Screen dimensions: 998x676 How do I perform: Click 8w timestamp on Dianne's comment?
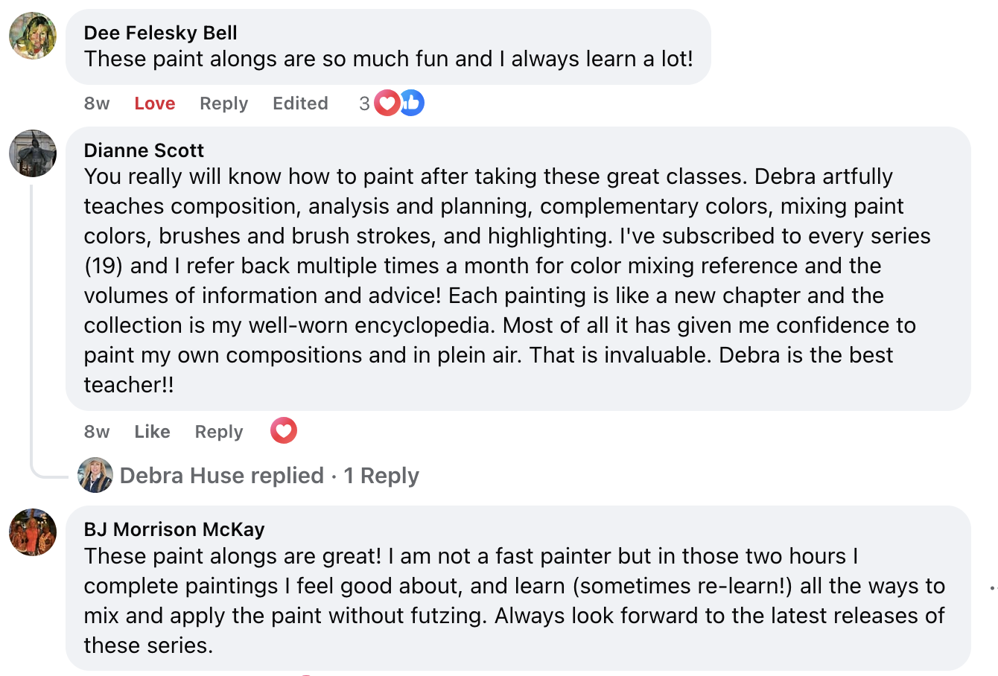97,432
